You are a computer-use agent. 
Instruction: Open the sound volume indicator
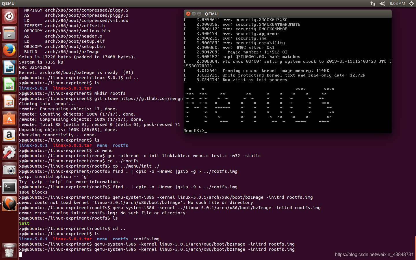coord(382,3)
